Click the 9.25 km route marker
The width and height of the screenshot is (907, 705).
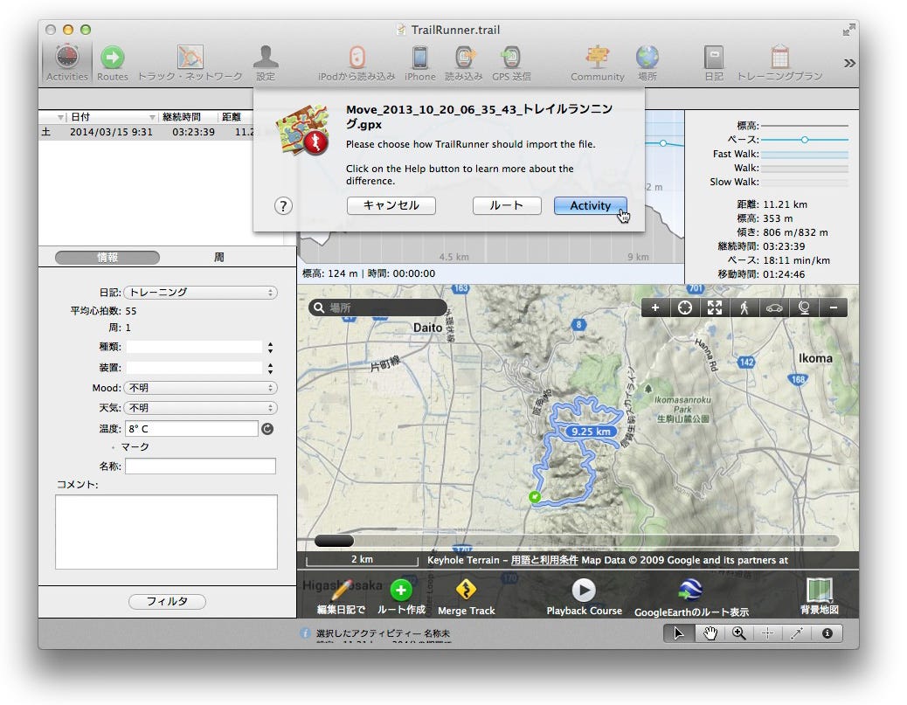point(590,432)
